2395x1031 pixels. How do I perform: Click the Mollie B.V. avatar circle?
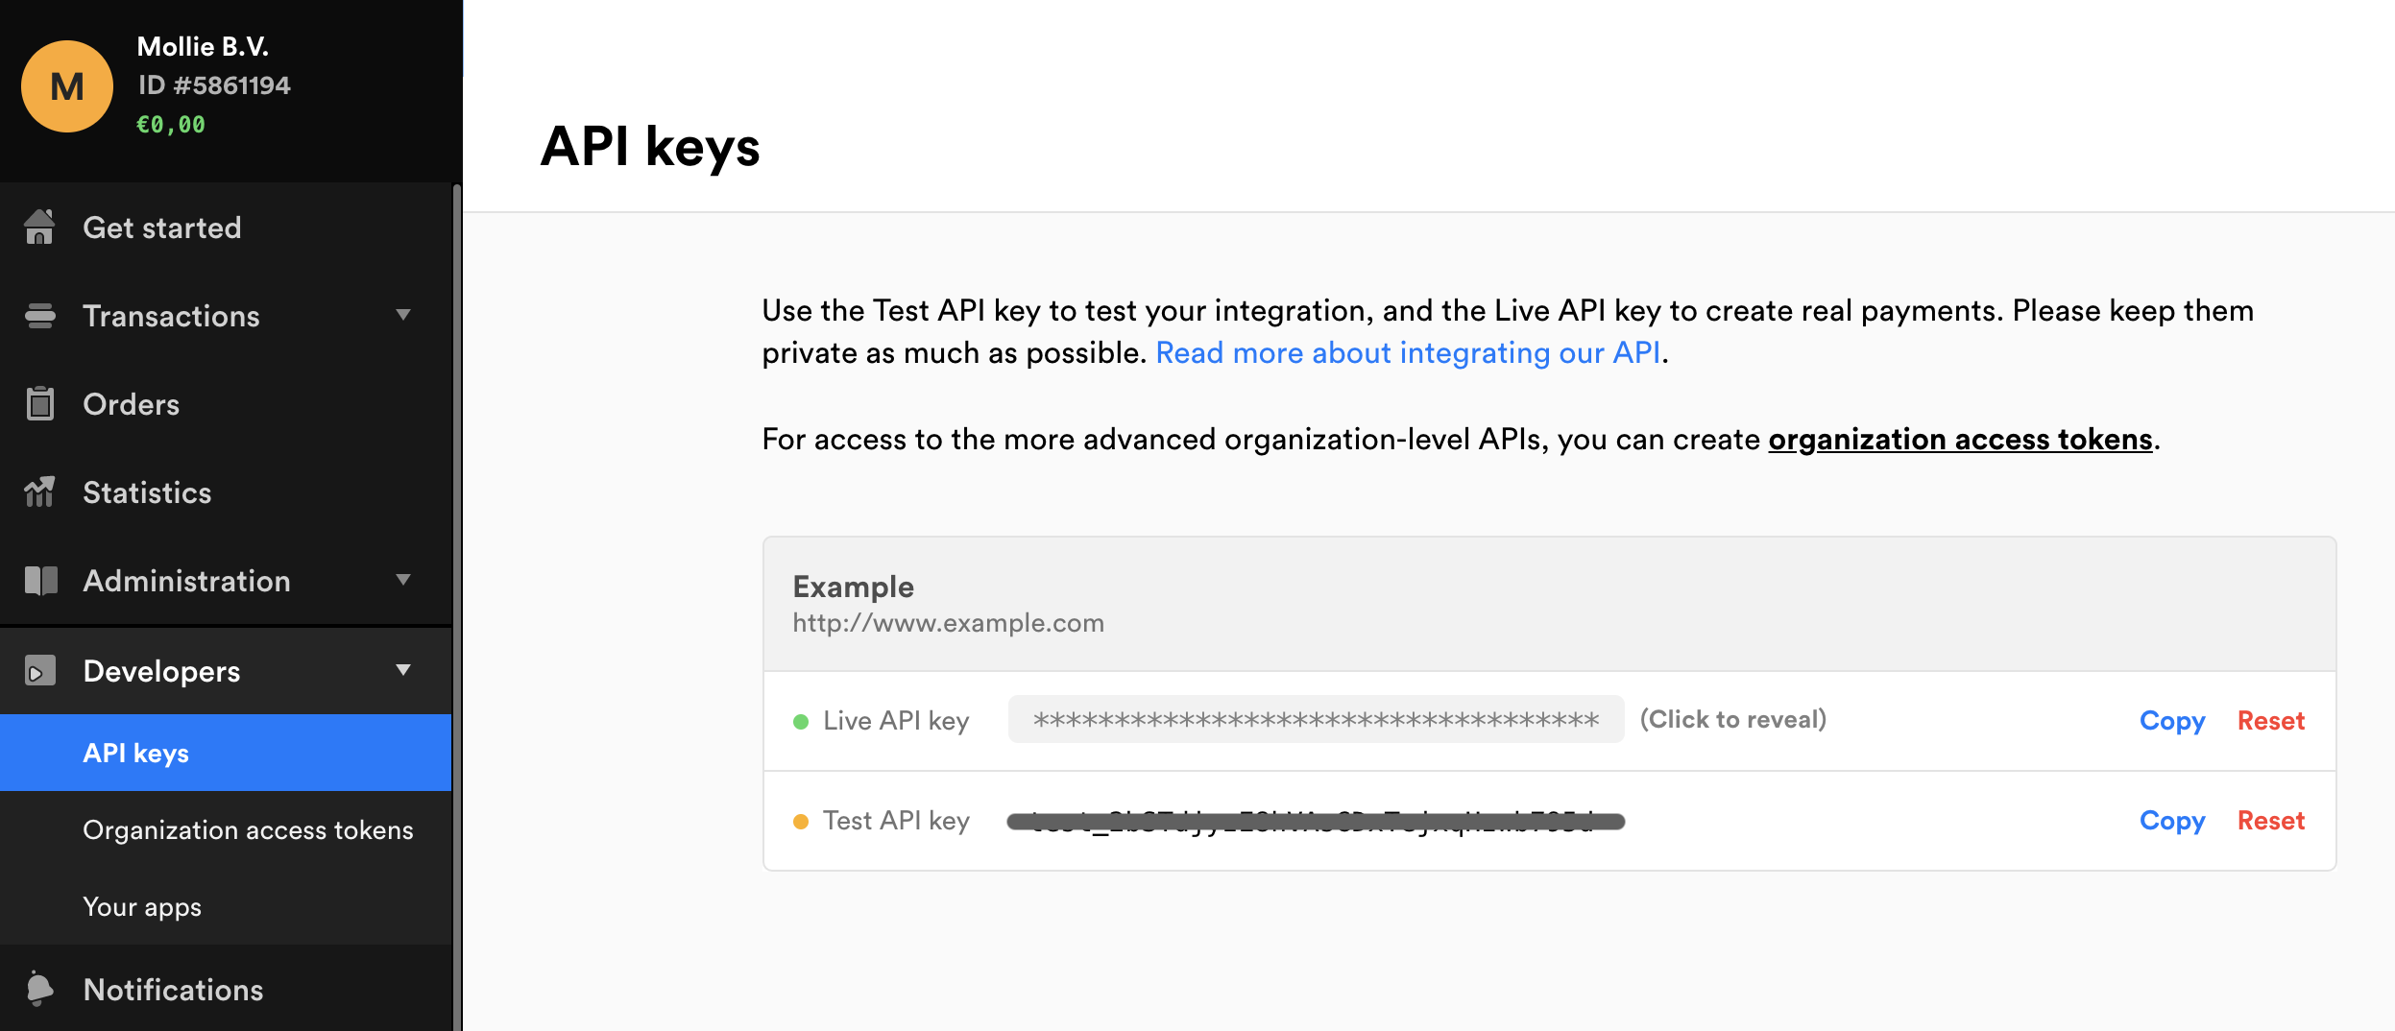(x=67, y=85)
